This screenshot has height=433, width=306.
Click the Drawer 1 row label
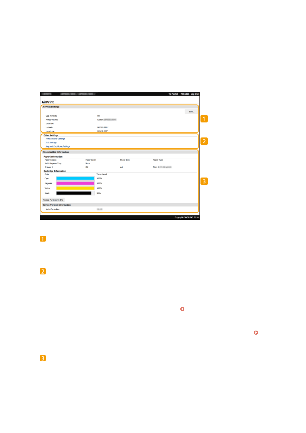coord(49,167)
